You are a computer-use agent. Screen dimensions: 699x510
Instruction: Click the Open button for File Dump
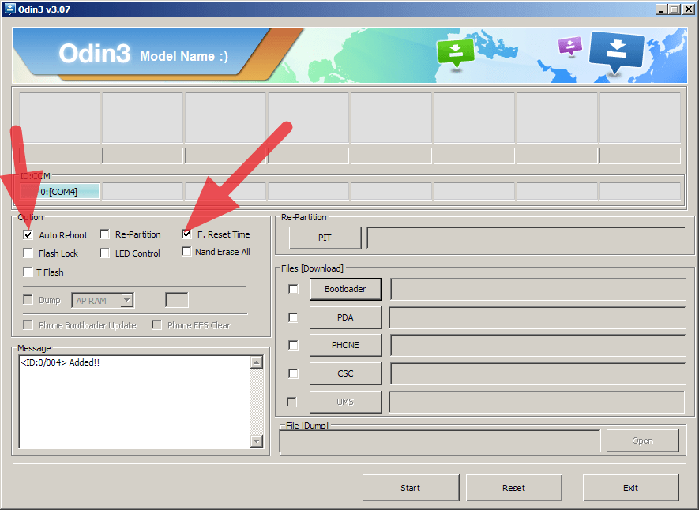coord(642,441)
